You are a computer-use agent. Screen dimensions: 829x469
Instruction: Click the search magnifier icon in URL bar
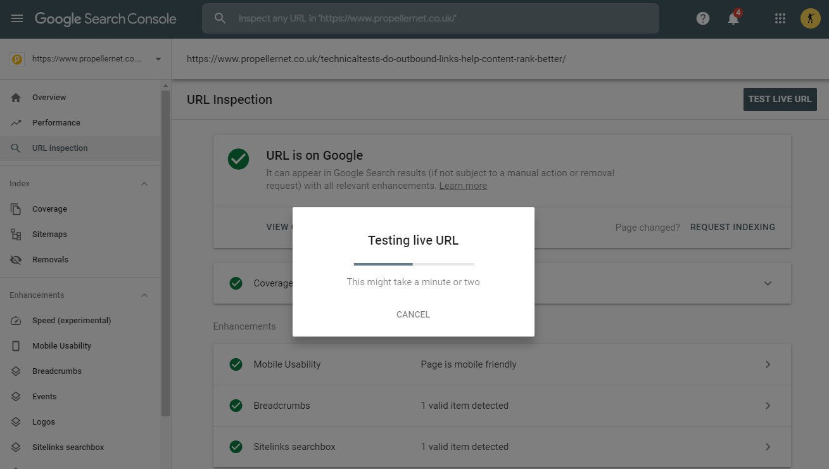[220, 18]
